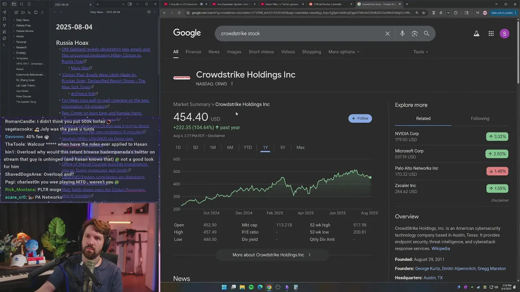Expand Debate Review folder

(x=24, y=31)
